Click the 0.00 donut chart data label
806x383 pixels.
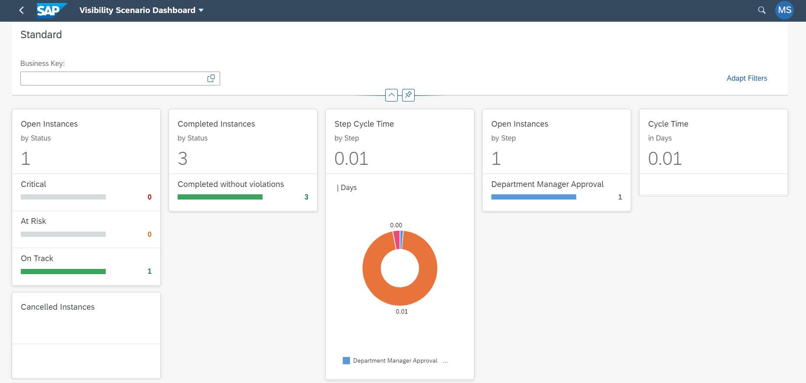(396, 225)
